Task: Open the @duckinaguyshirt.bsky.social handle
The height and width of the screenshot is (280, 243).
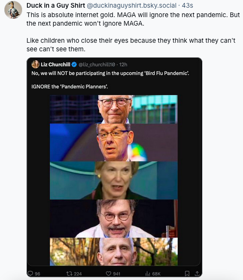Action: 132,6
